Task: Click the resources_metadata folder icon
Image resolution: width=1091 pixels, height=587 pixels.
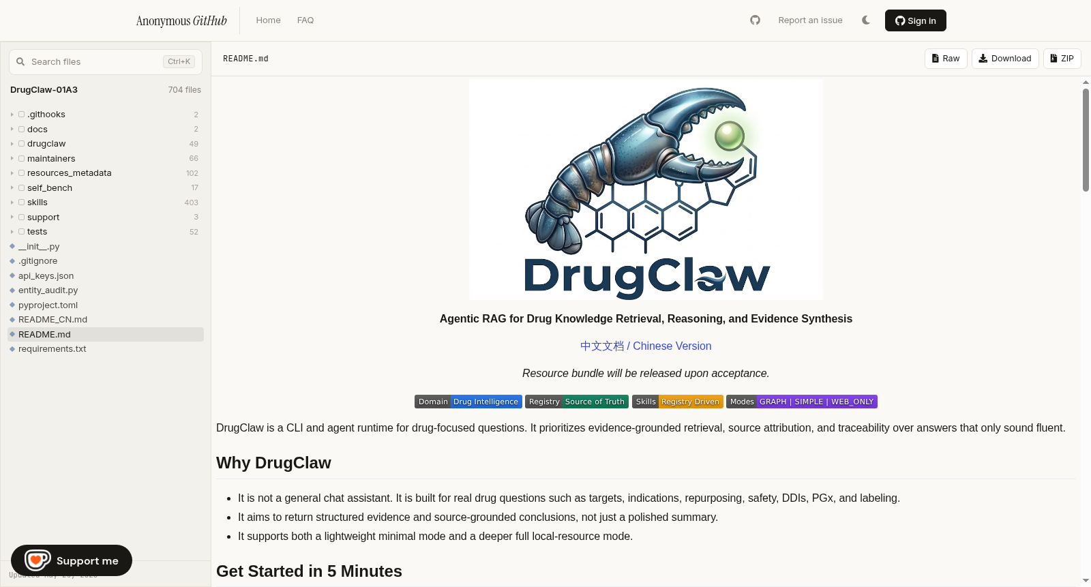Action: (x=22, y=173)
